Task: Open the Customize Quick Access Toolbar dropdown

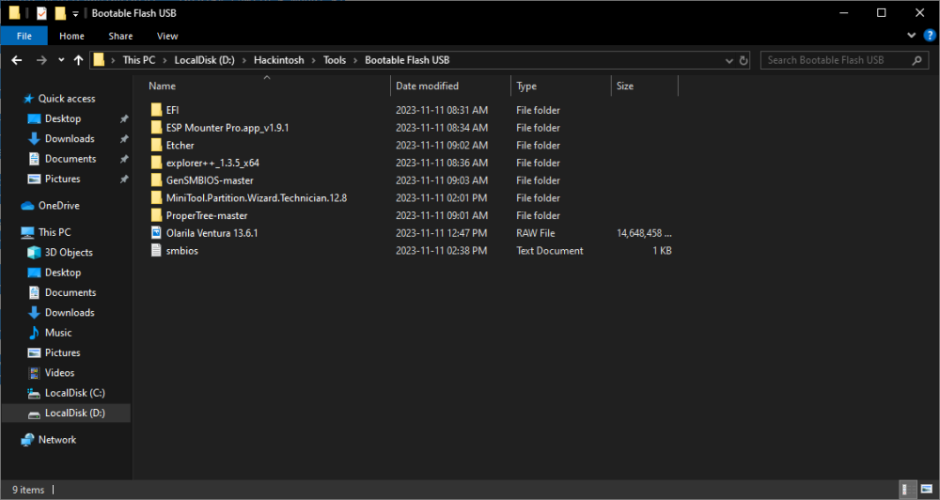Action: [x=75, y=14]
